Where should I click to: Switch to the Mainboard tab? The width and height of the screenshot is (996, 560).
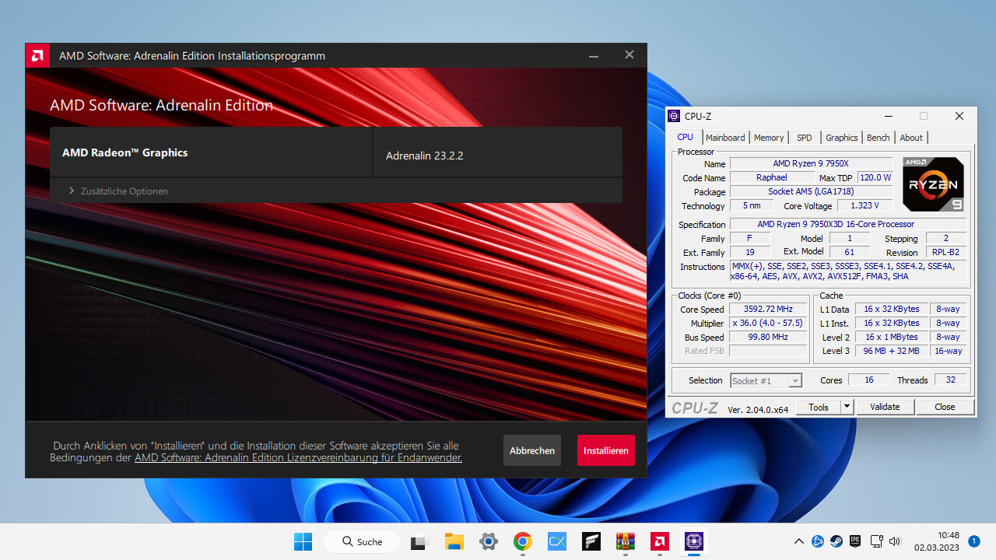pyautogui.click(x=725, y=138)
